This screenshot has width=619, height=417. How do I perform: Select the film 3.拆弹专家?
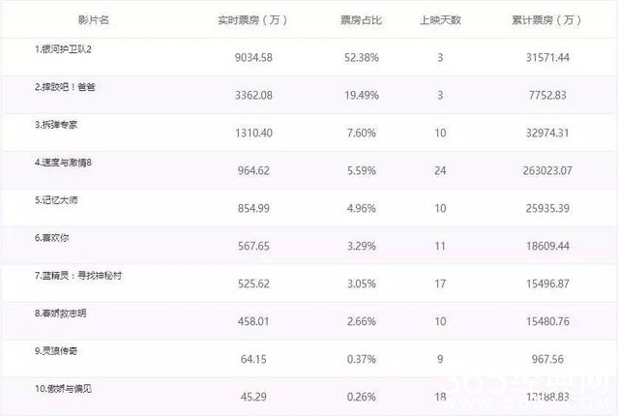click(61, 125)
